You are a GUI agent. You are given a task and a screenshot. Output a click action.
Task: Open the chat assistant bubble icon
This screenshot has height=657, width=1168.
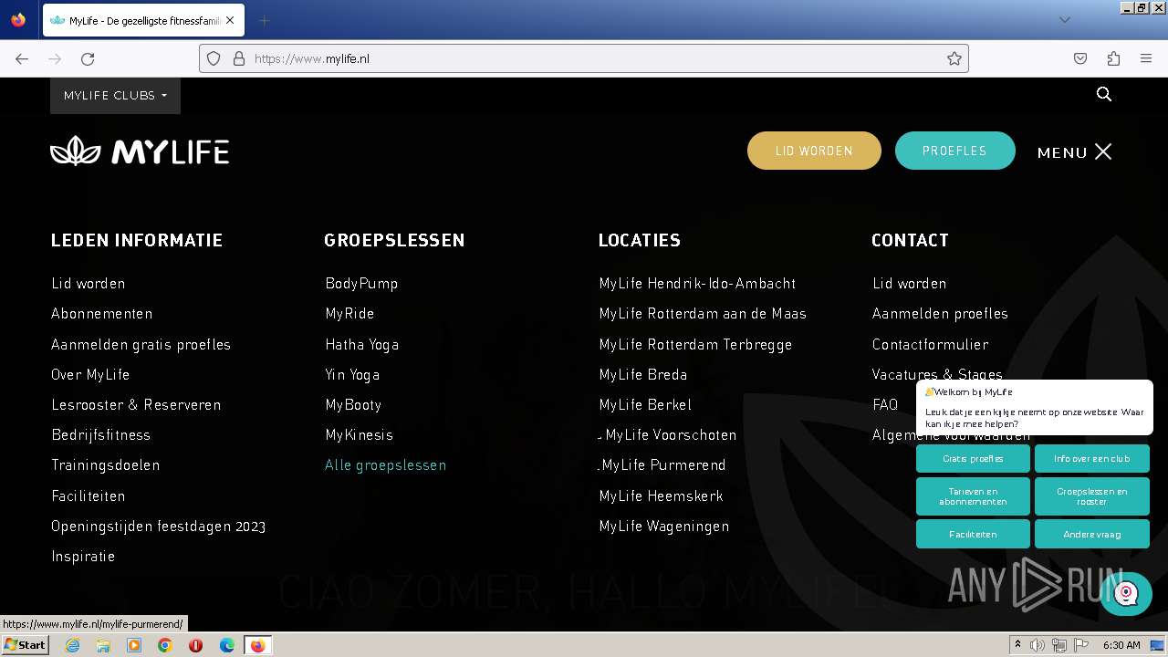1126,593
